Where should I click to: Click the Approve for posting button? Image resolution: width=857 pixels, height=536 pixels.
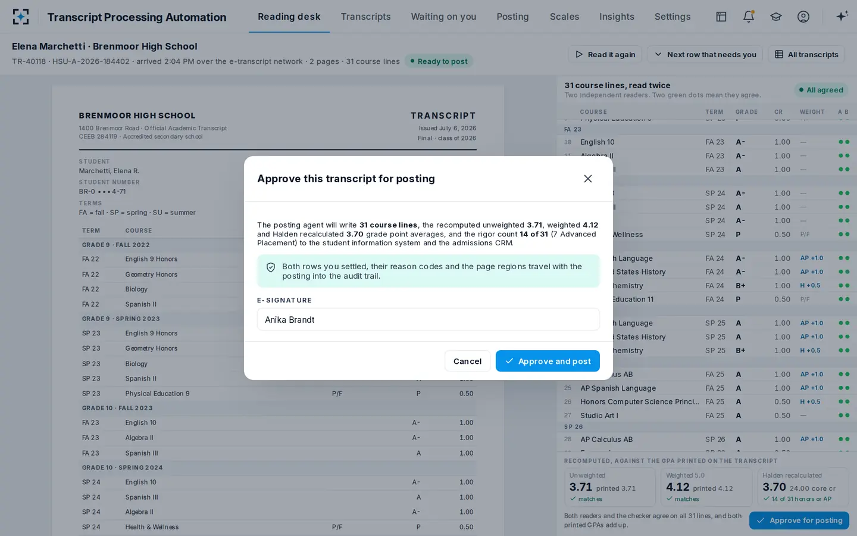click(799, 521)
